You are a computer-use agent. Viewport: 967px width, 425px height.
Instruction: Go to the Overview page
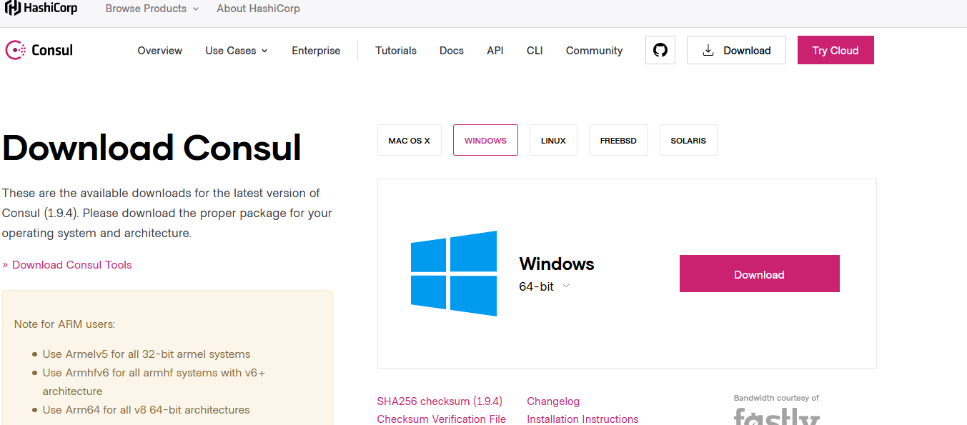160,51
